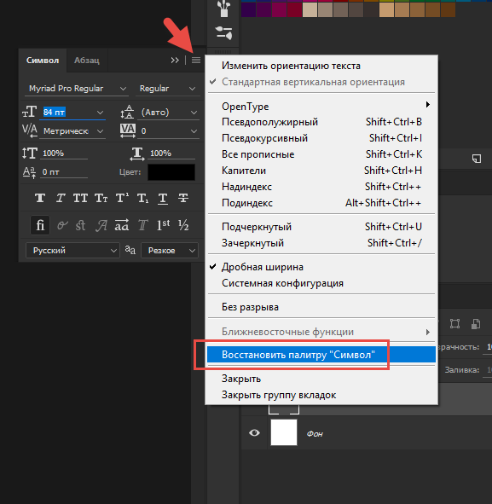Viewport: 492px width, 504px height.
Task: Click the Faux Bold T icon
Action: pos(40,198)
